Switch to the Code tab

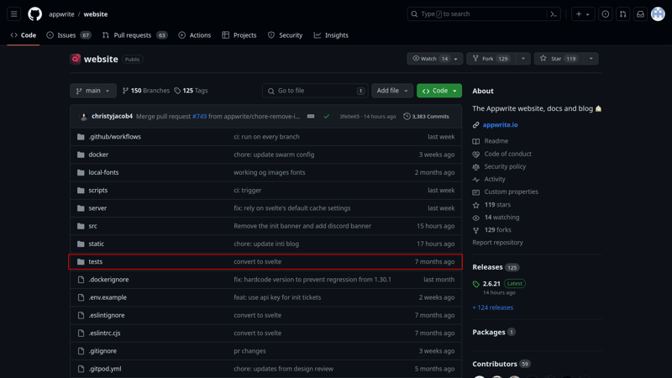[x=24, y=35]
